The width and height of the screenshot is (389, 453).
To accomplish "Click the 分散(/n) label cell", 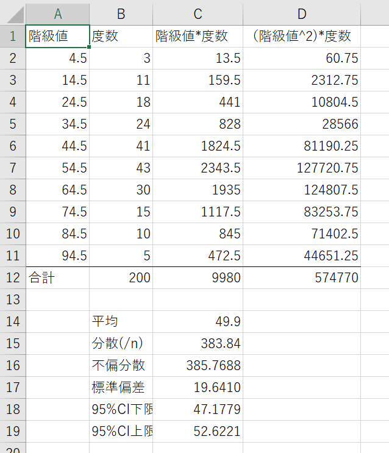I will point(121,343).
